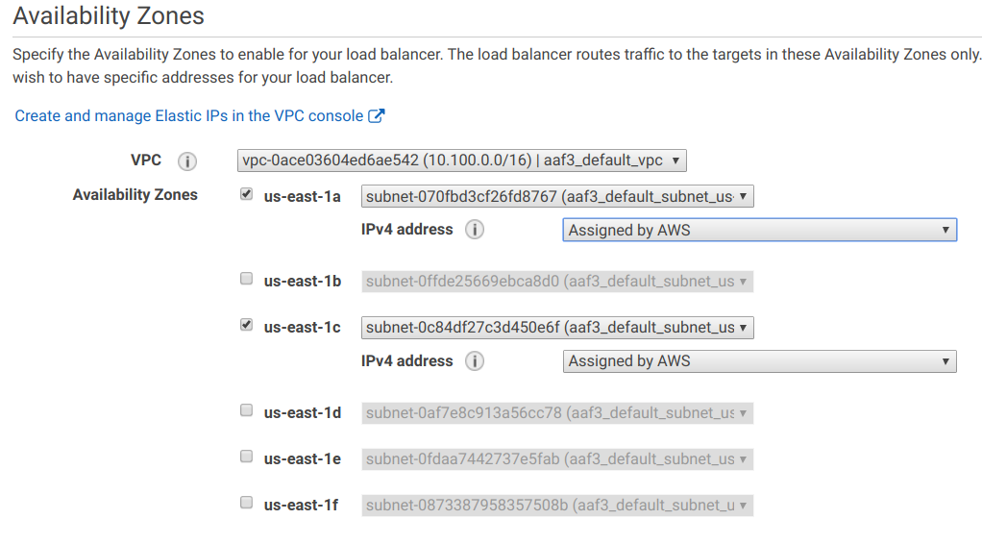The width and height of the screenshot is (982, 544).
Task: Check the us-east-1e availability zone box
Action: (246, 457)
